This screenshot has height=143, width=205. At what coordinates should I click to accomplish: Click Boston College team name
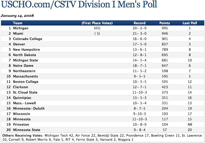click(x=26, y=82)
